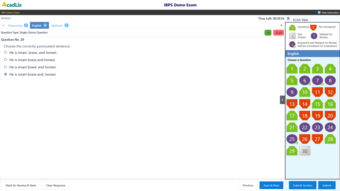Jump to question 30 in the palette
The width and height of the screenshot is (340, 191).
304,151
